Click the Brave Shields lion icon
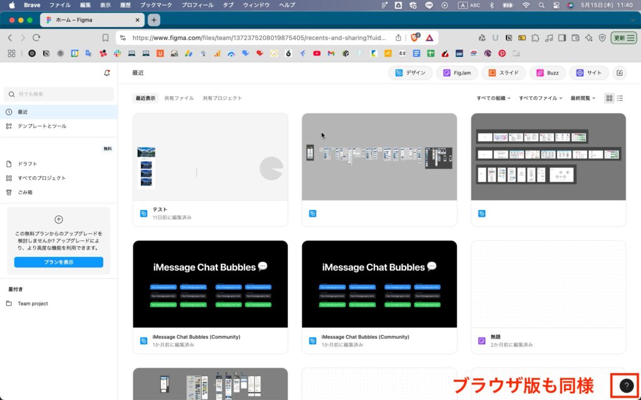Screen dimensions: 641x400 pos(414,37)
